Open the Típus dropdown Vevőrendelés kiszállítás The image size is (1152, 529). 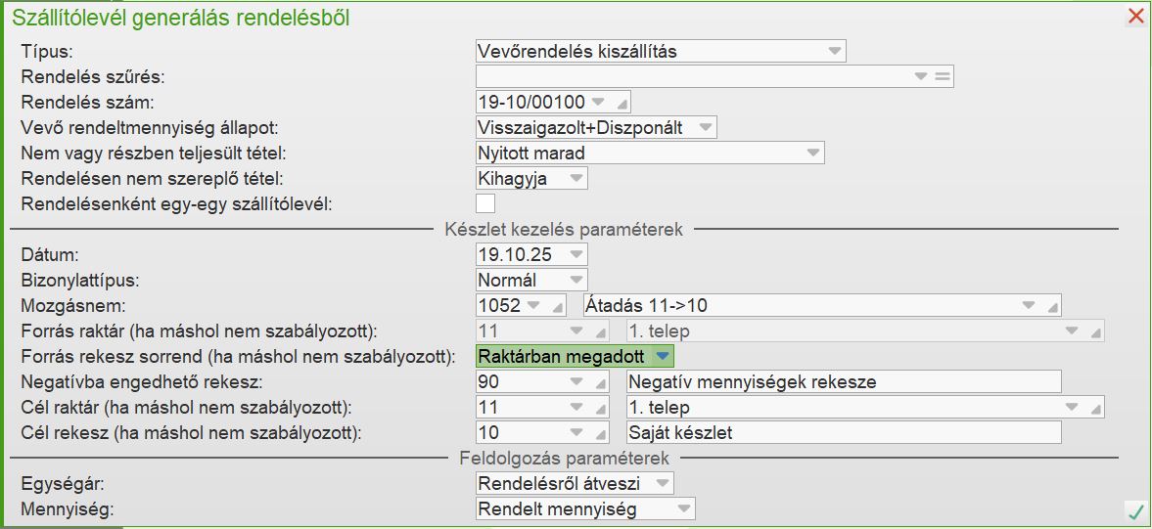click(834, 51)
